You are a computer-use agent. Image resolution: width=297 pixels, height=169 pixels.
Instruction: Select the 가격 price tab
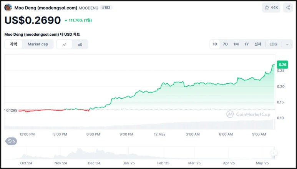(x=13, y=44)
